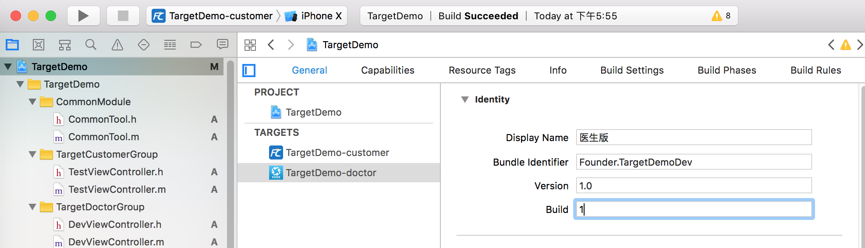This screenshot has height=248, width=865.
Task: Open the Find navigator magnifier
Action: pos(91,44)
